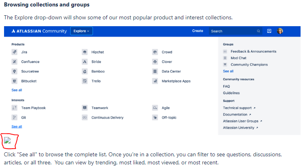Select Stride from the products list
This screenshot has width=303, height=168.
(x=96, y=62)
